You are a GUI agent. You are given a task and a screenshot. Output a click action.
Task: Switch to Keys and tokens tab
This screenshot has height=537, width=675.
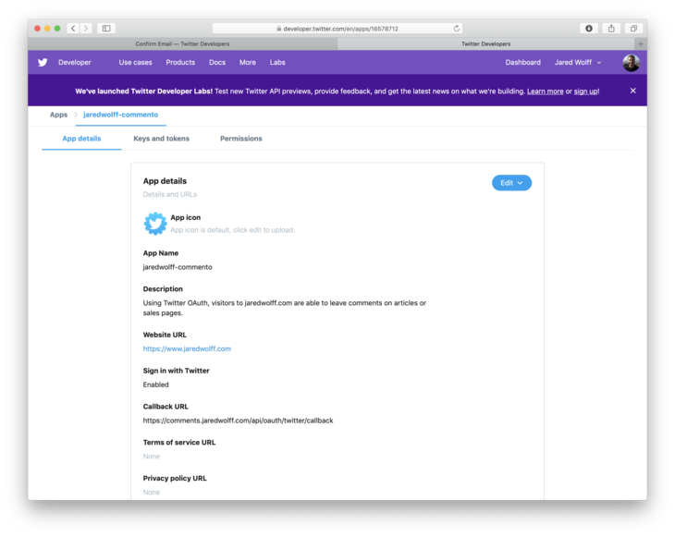[162, 139]
